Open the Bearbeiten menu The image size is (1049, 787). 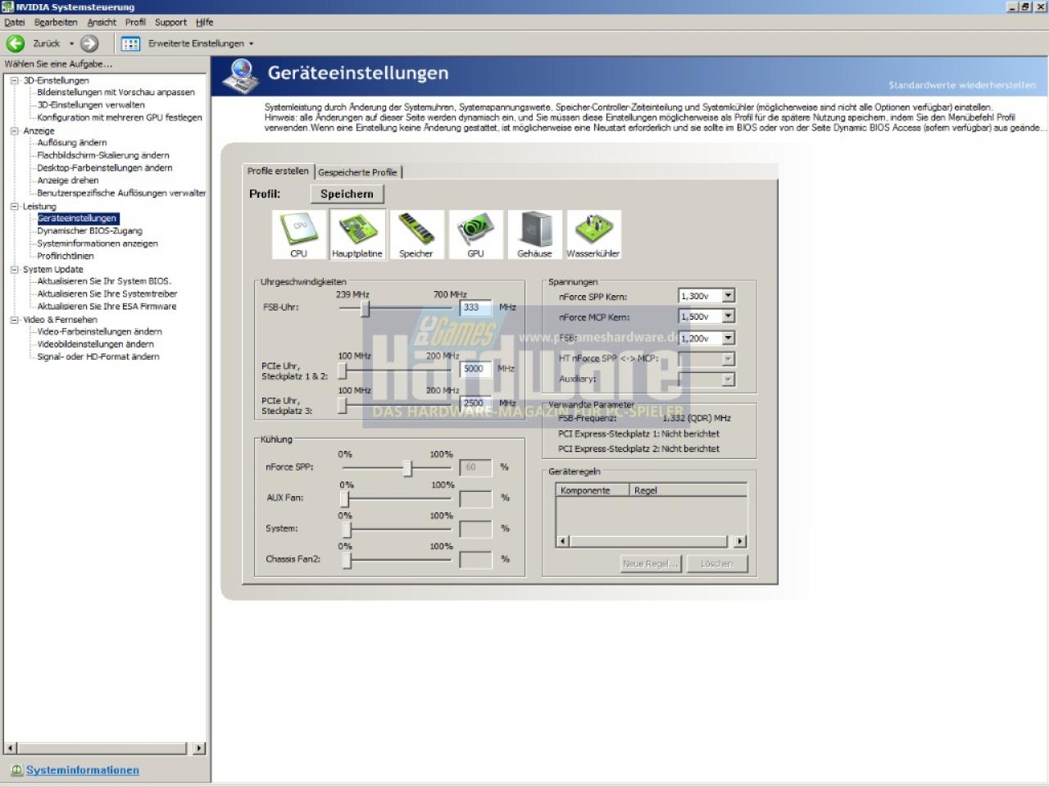56,22
